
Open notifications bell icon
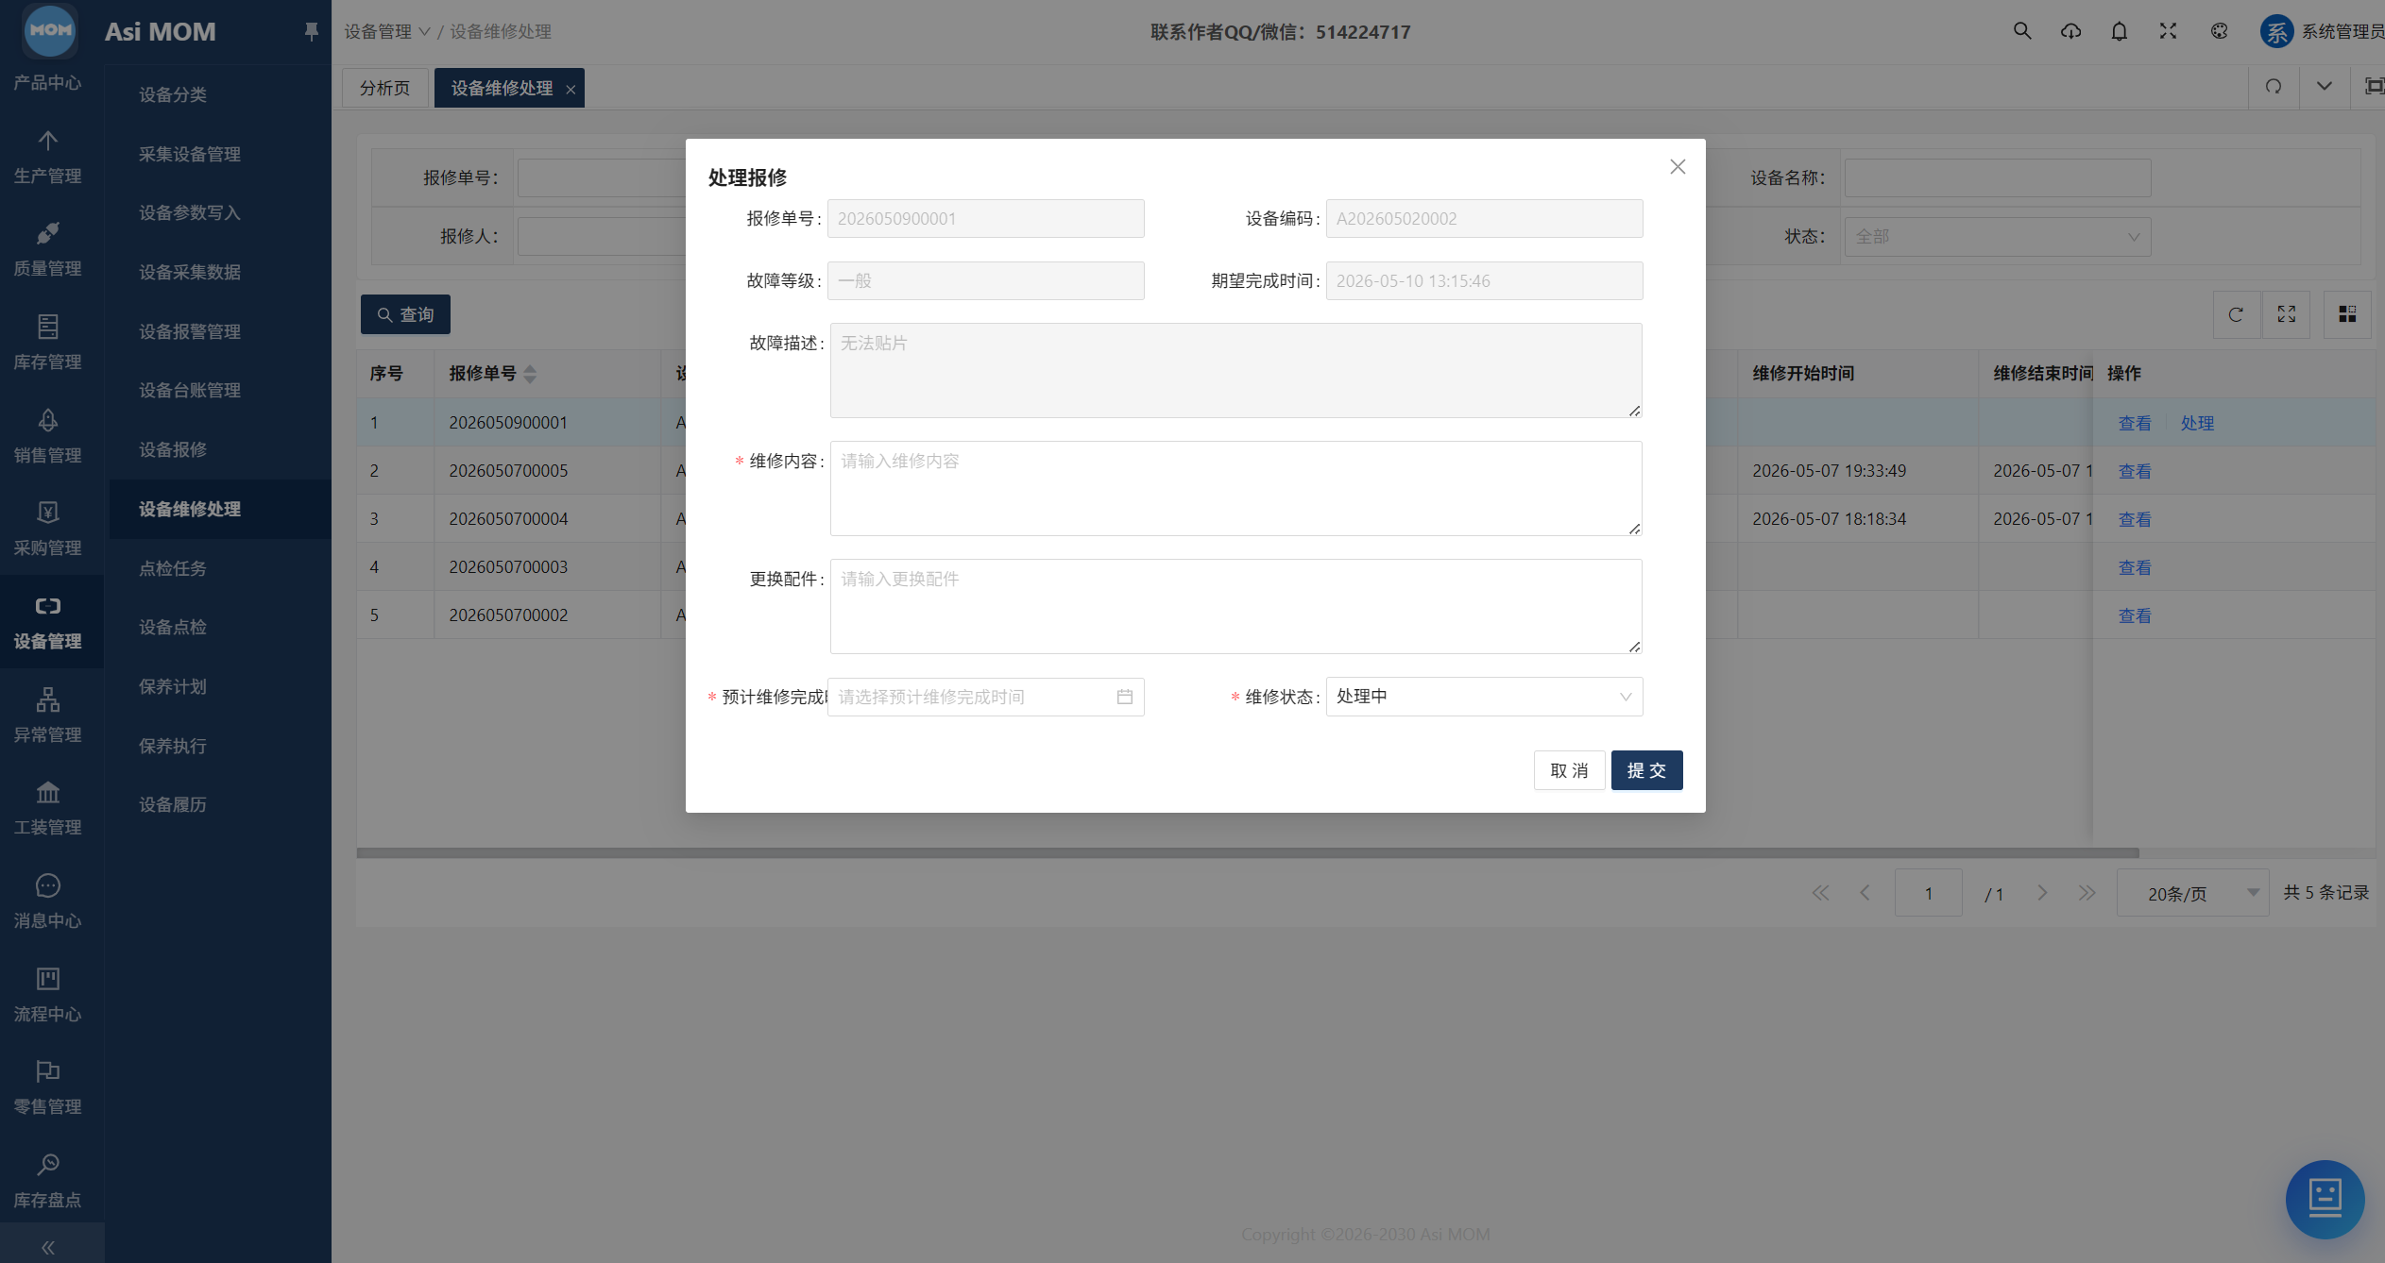[x=2120, y=31]
